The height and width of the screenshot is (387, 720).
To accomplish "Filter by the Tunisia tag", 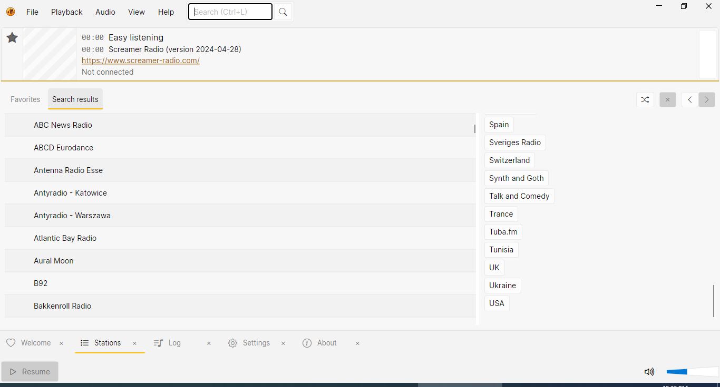I will click(x=501, y=250).
